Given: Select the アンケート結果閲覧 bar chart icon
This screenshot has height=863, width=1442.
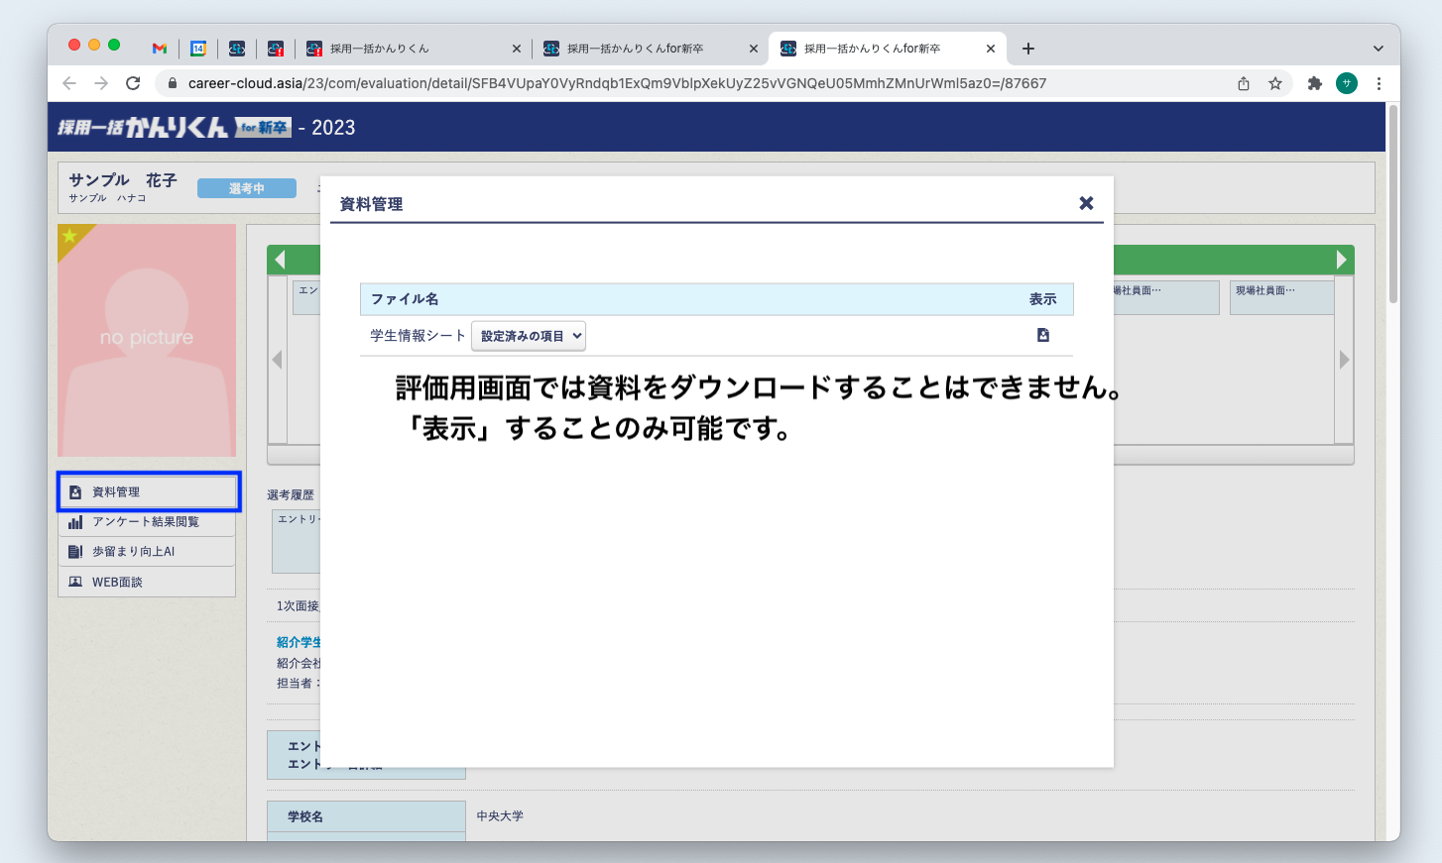Looking at the screenshot, I should pos(76,521).
